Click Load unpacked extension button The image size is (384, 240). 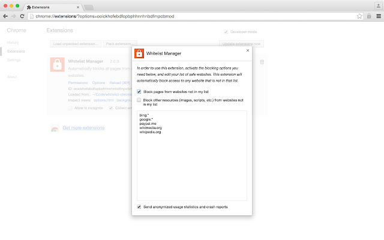(x=76, y=44)
